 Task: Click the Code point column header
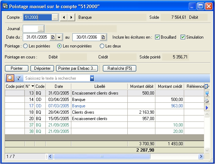15,86
